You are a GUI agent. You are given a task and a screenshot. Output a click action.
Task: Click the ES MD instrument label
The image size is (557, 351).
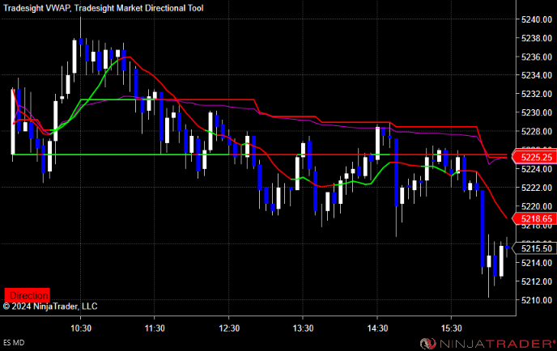point(14,342)
